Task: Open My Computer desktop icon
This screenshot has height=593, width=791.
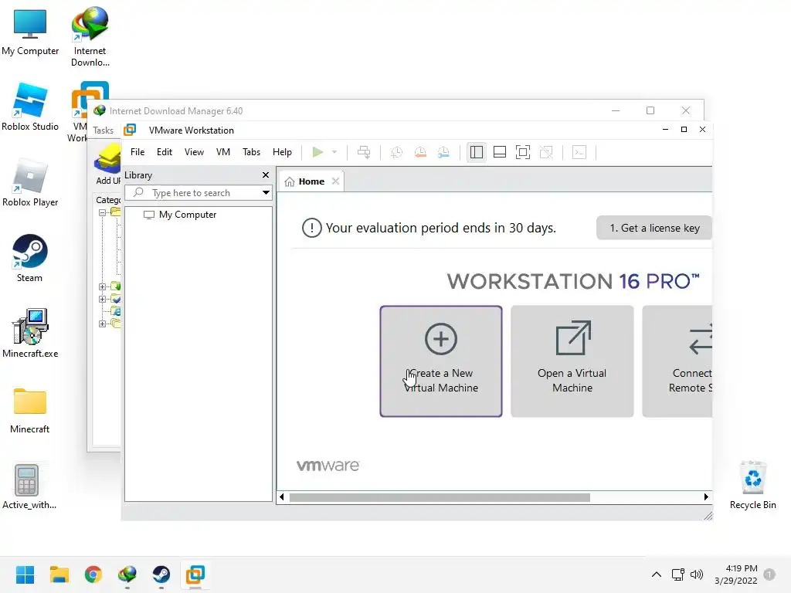Action: (30, 32)
